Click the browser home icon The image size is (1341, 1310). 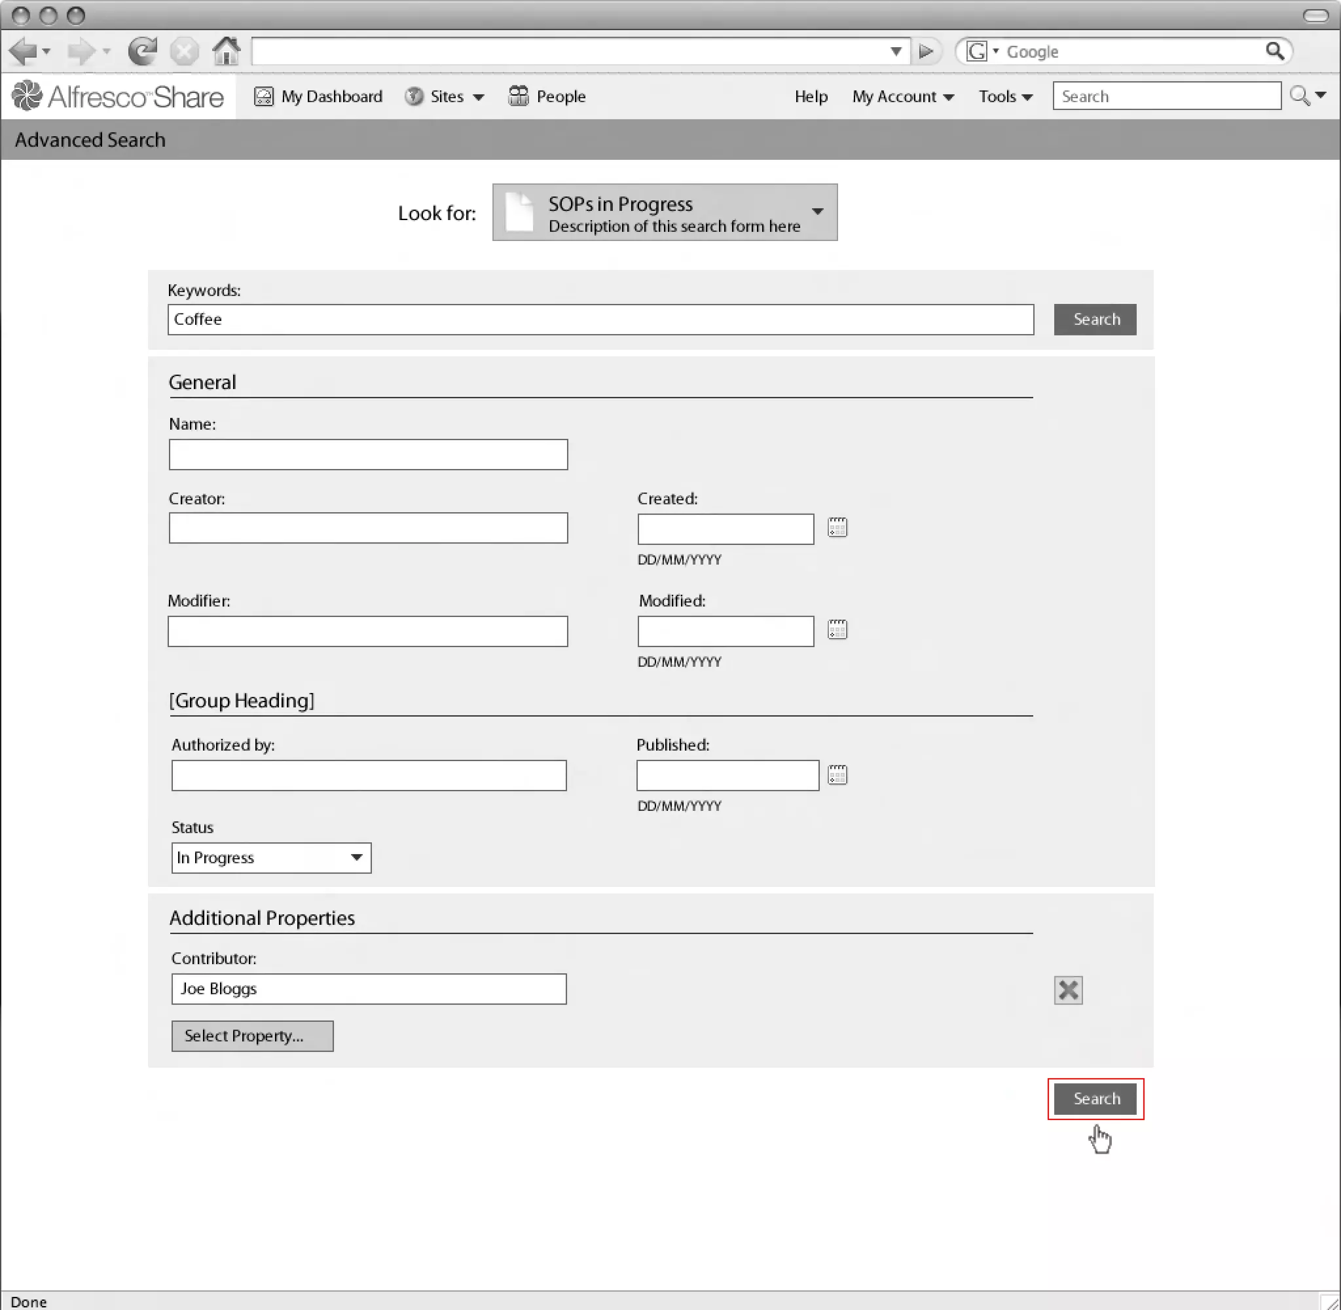pos(227,51)
